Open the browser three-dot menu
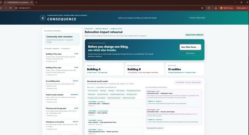Screen dimensions: 249x135 point(247,8)
